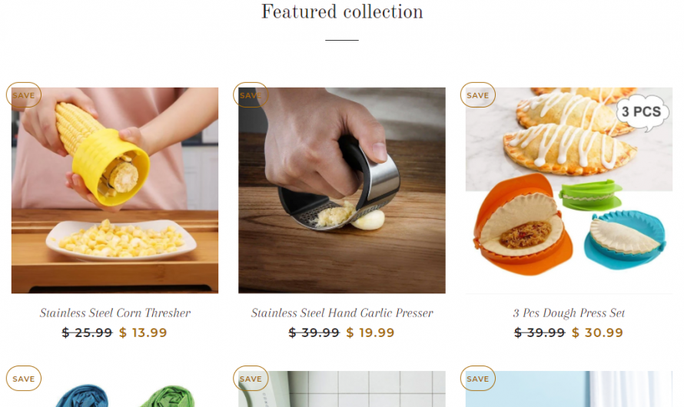Click the crossed-out $ 25.99 price
This screenshot has width=684, height=407.
pyautogui.click(x=87, y=333)
